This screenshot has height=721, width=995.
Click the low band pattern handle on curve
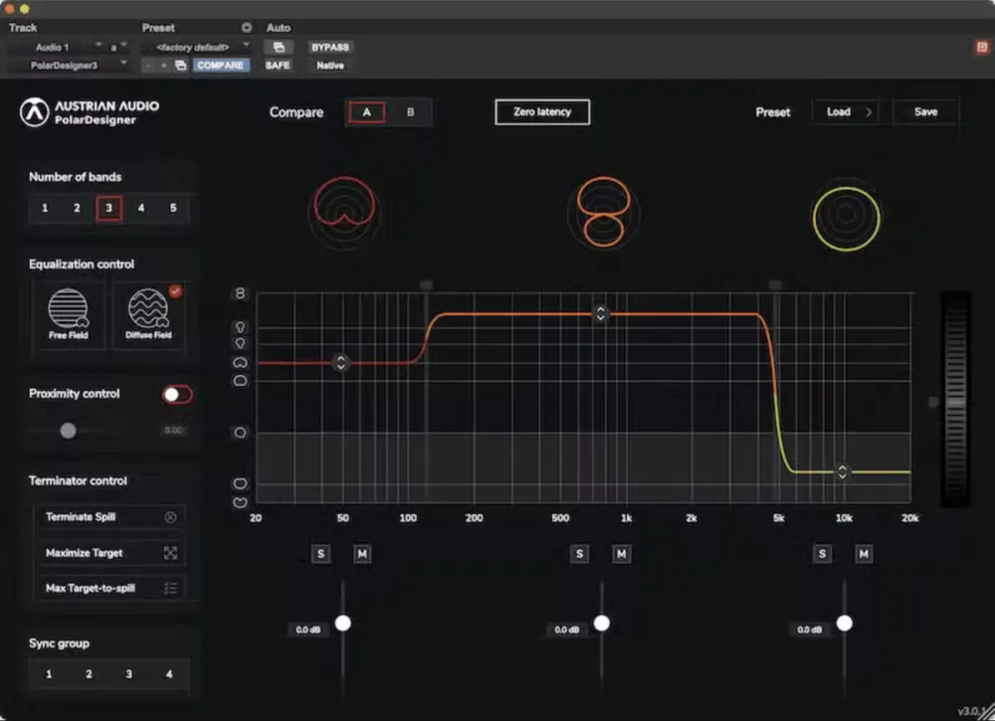click(x=340, y=363)
